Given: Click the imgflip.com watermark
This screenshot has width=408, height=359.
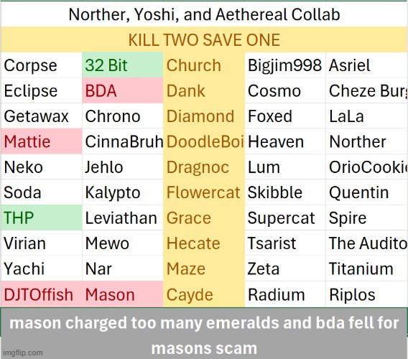Looking at the screenshot, I should pyautogui.click(x=23, y=353).
